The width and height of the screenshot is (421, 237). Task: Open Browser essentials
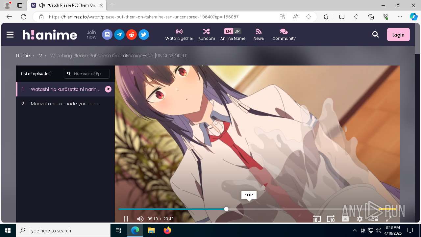click(385, 17)
